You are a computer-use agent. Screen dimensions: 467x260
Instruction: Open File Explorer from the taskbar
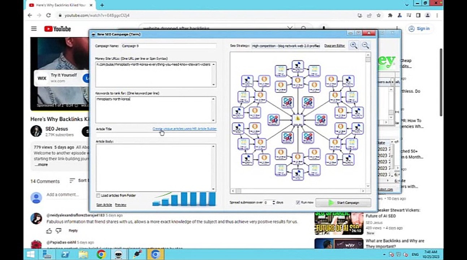83,255
